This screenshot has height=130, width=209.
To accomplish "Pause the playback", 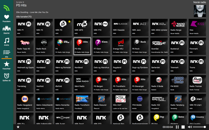I will click(177, 127).
